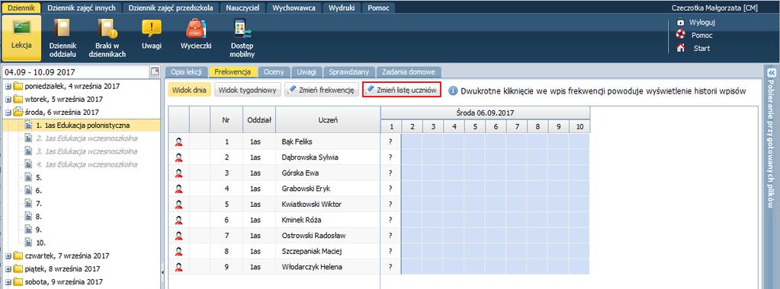Expand poniedziałek, 4 września 2017

point(8,87)
